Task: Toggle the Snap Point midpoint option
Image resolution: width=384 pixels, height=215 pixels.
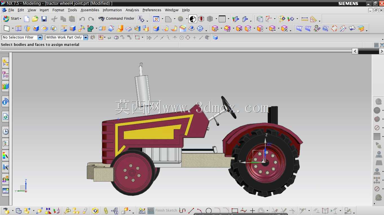Action: (162, 37)
